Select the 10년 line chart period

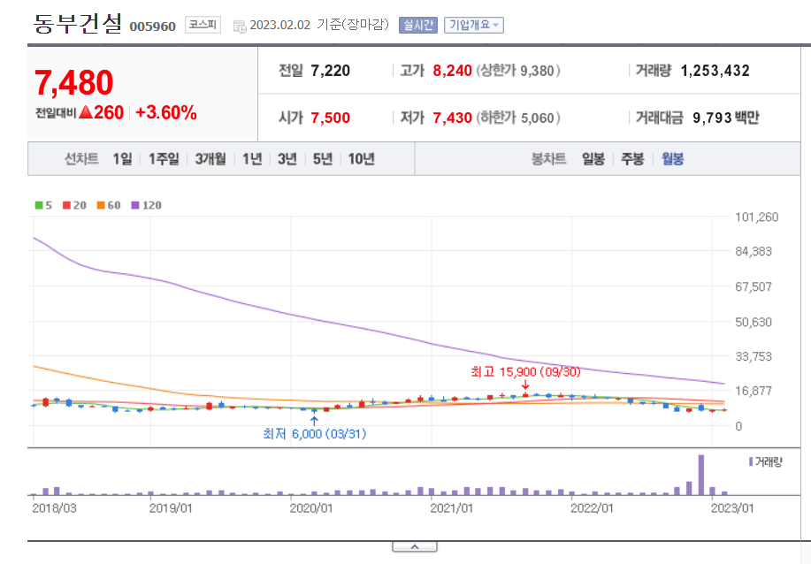361,159
